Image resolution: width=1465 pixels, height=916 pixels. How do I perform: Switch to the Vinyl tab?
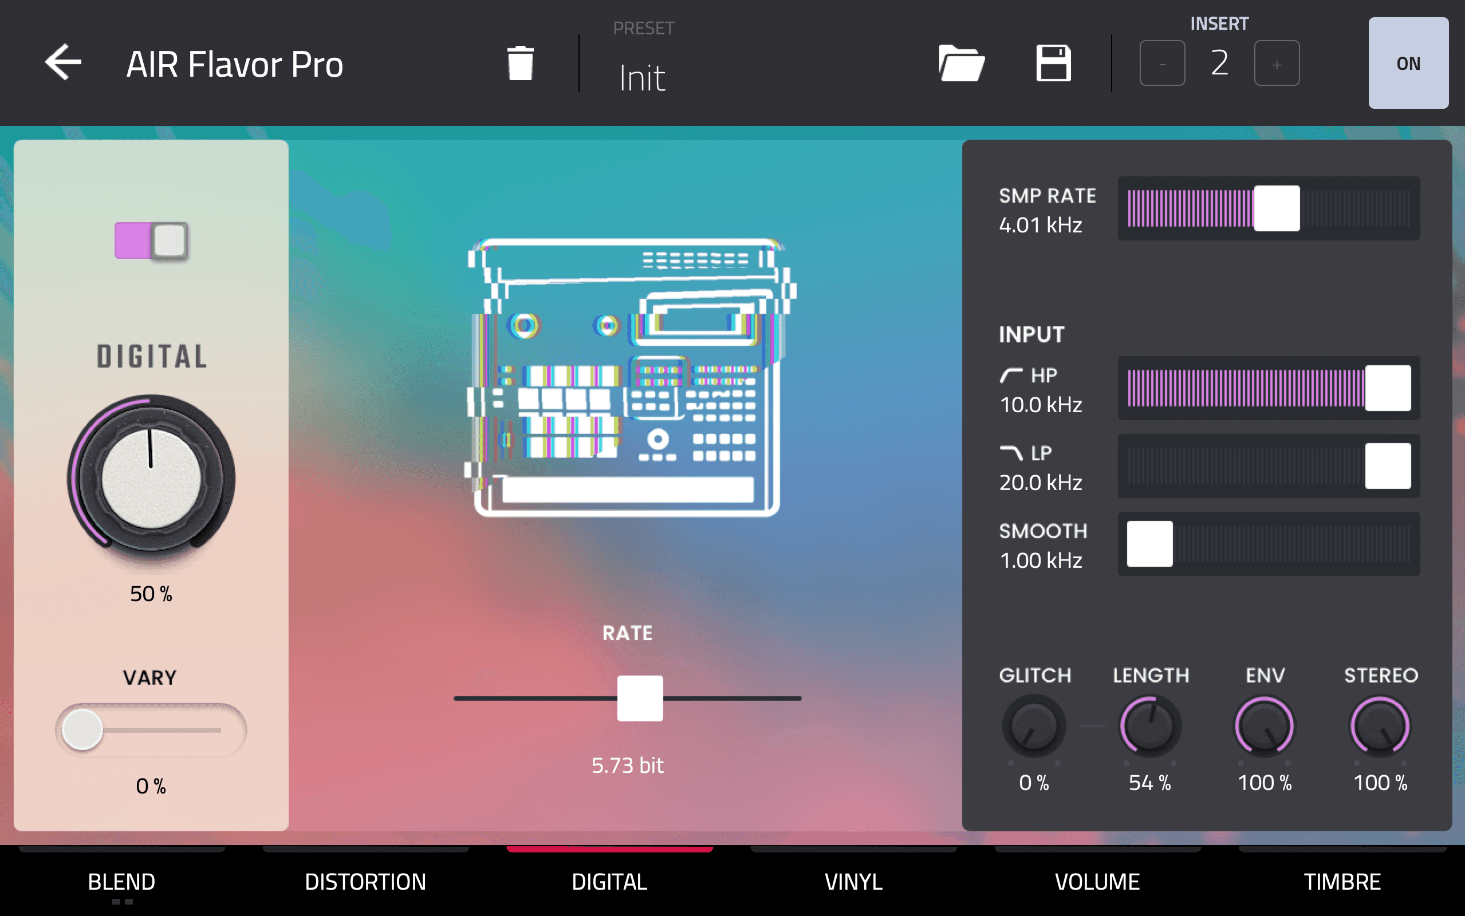click(853, 881)
